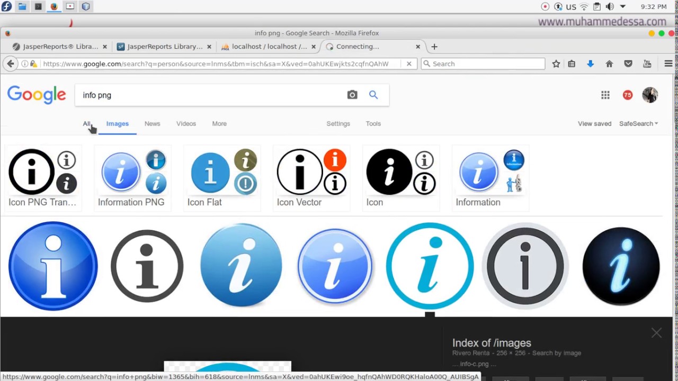This screenshot has width=678, height=381.
Task: Filter results by Icon Flat chip
Action: [222, 178]
